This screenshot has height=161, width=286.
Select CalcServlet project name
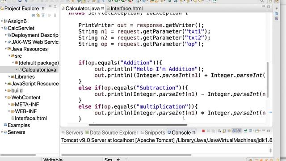21,28
